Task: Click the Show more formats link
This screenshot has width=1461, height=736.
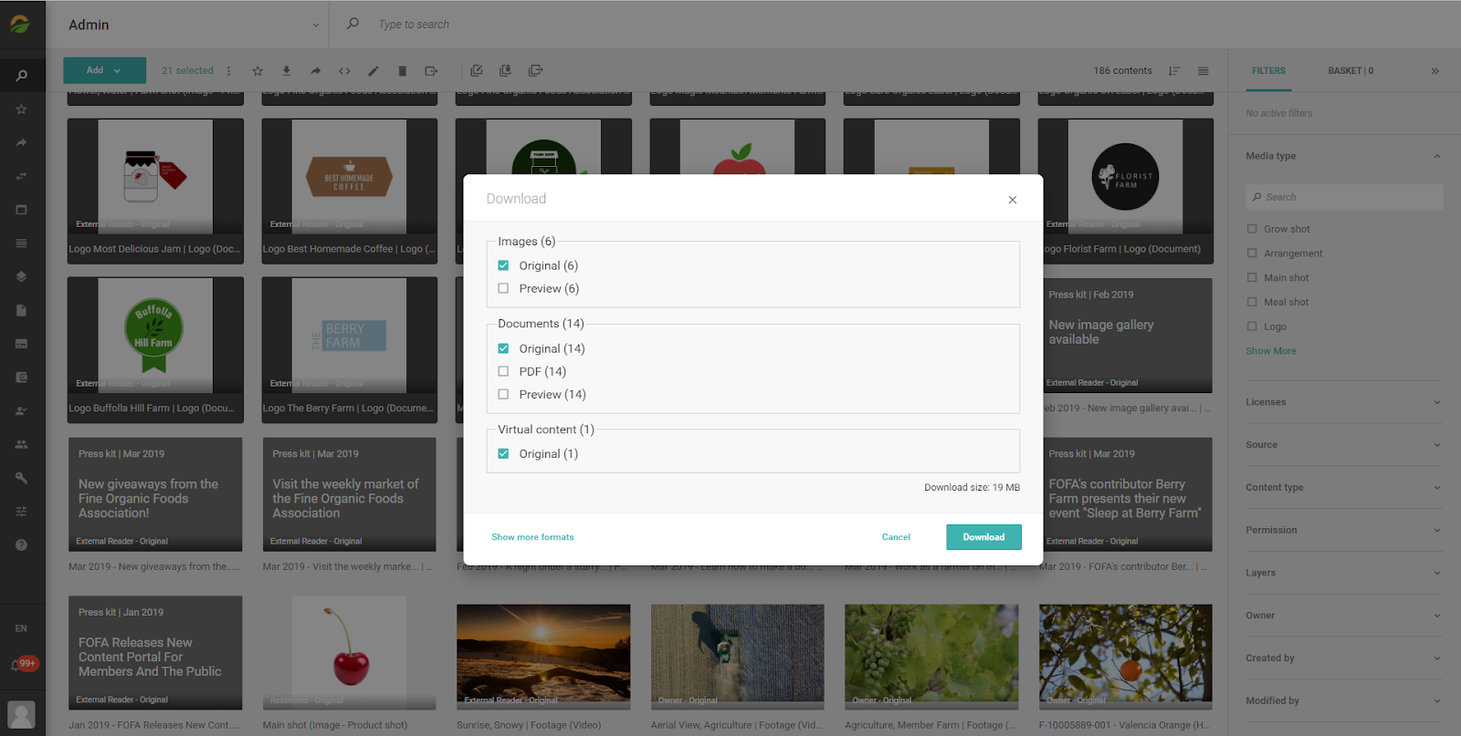Action: tap(532, 537)
